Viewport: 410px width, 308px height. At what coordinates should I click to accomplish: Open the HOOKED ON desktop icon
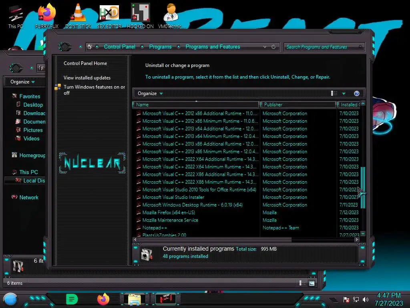(x=140, y=16)
